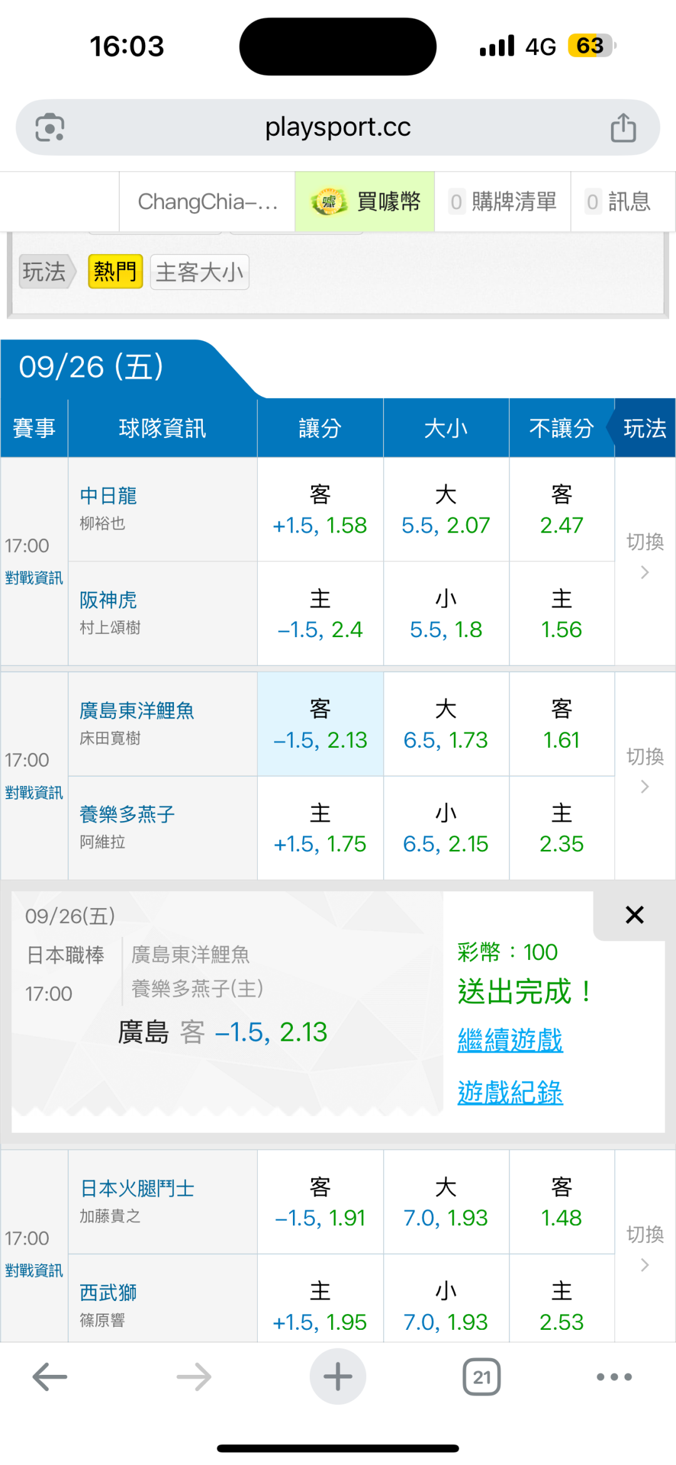The width and height of the screenshot is (676, 1465).
Task: Select the 熱門 play type filter
Action: tap(115, 272)
